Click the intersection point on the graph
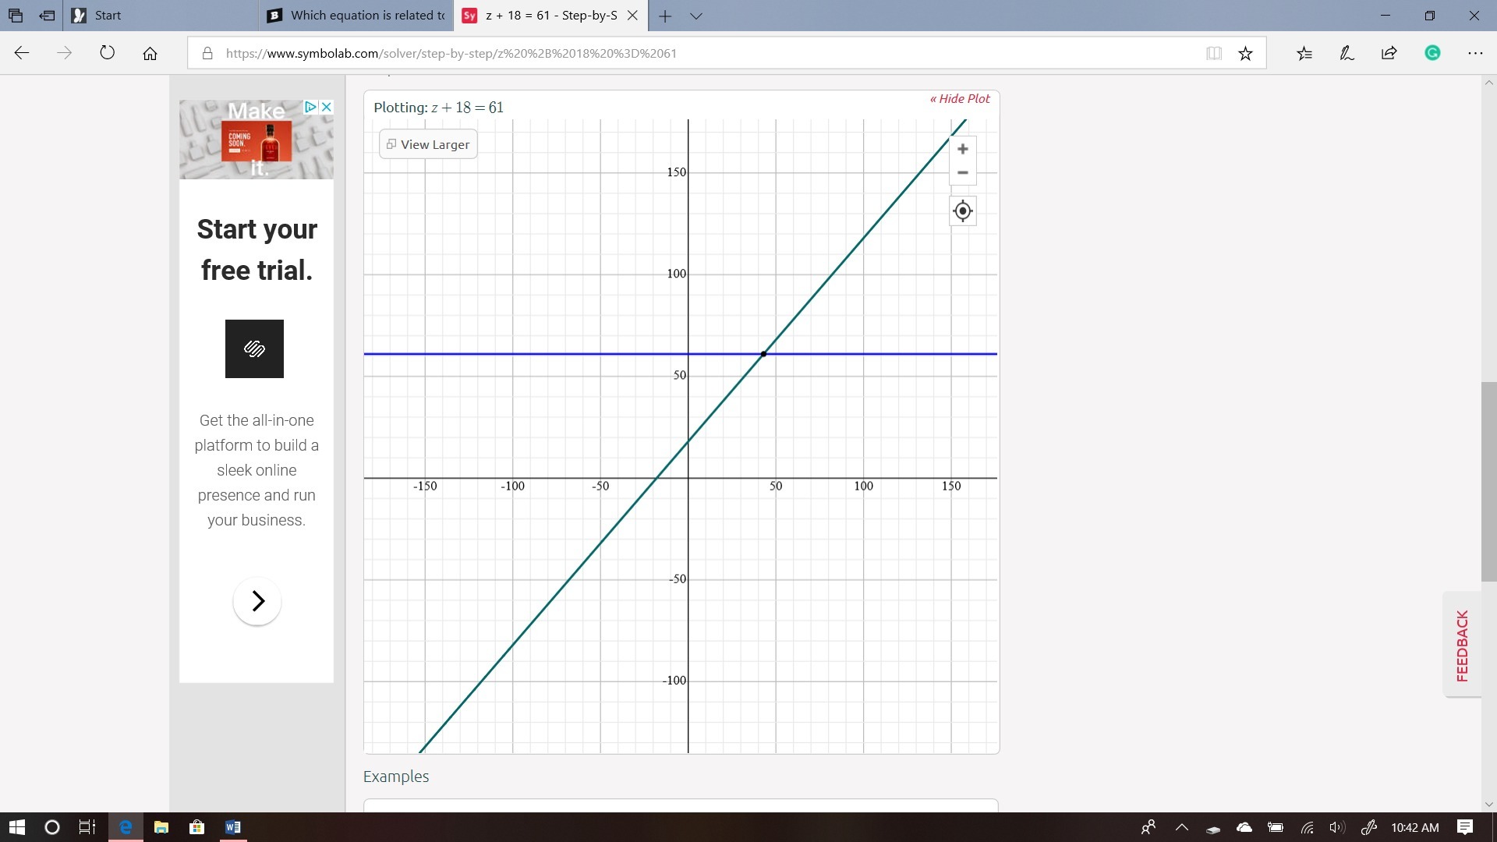The image size is (1497, 842). click(763, 354)
